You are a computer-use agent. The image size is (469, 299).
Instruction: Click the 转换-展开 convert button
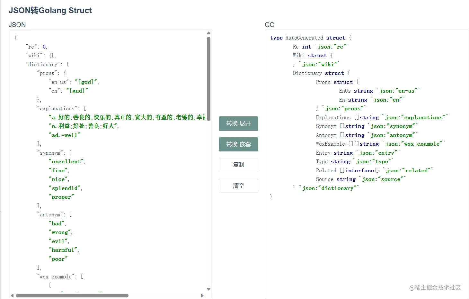pos(238,123)
